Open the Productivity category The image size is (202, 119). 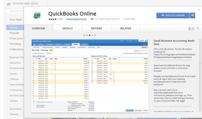coord(16,90)
